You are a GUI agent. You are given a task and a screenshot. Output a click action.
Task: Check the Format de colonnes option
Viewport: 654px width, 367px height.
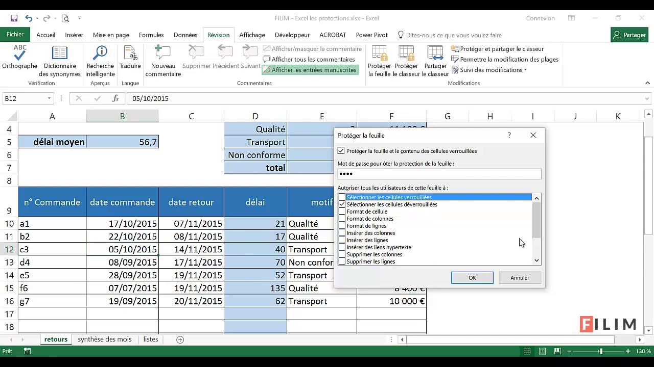tap(342, 219)
